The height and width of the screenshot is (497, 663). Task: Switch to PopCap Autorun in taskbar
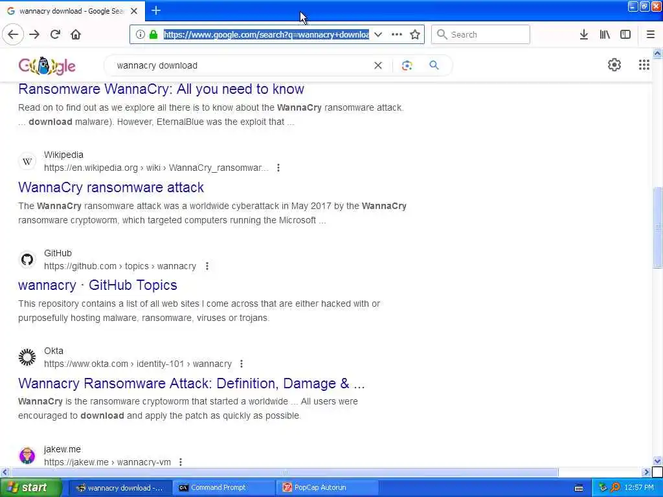coord(328,488)
